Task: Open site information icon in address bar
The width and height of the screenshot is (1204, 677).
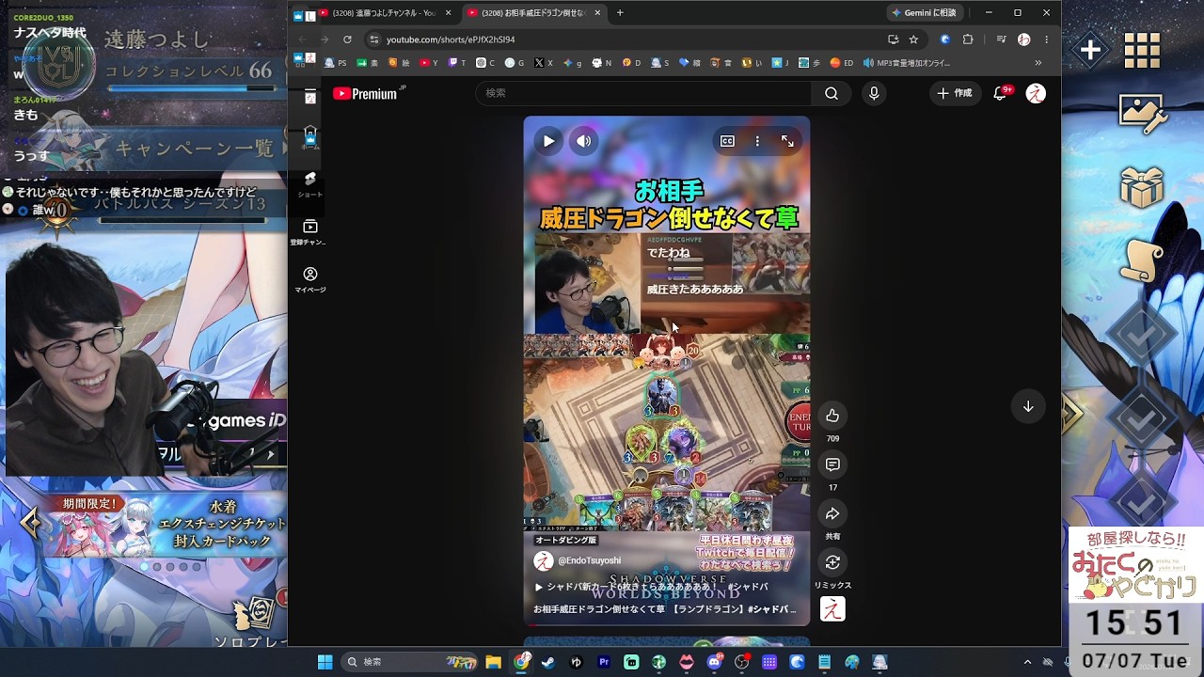Action: 373,39
